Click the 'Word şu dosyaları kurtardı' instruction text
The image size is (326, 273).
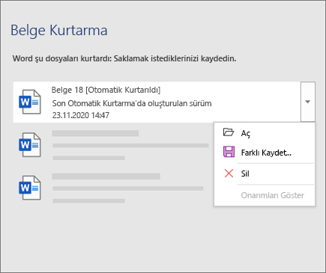coord(124,58)
